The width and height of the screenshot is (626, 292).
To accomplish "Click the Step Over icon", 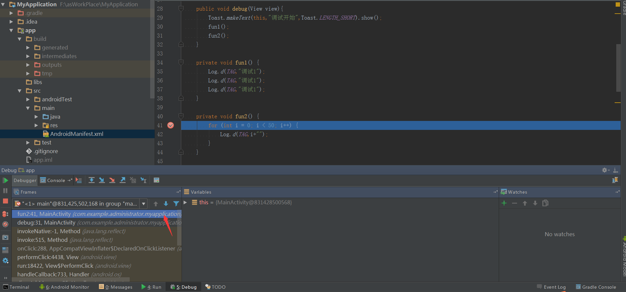I will coord(92,180).
